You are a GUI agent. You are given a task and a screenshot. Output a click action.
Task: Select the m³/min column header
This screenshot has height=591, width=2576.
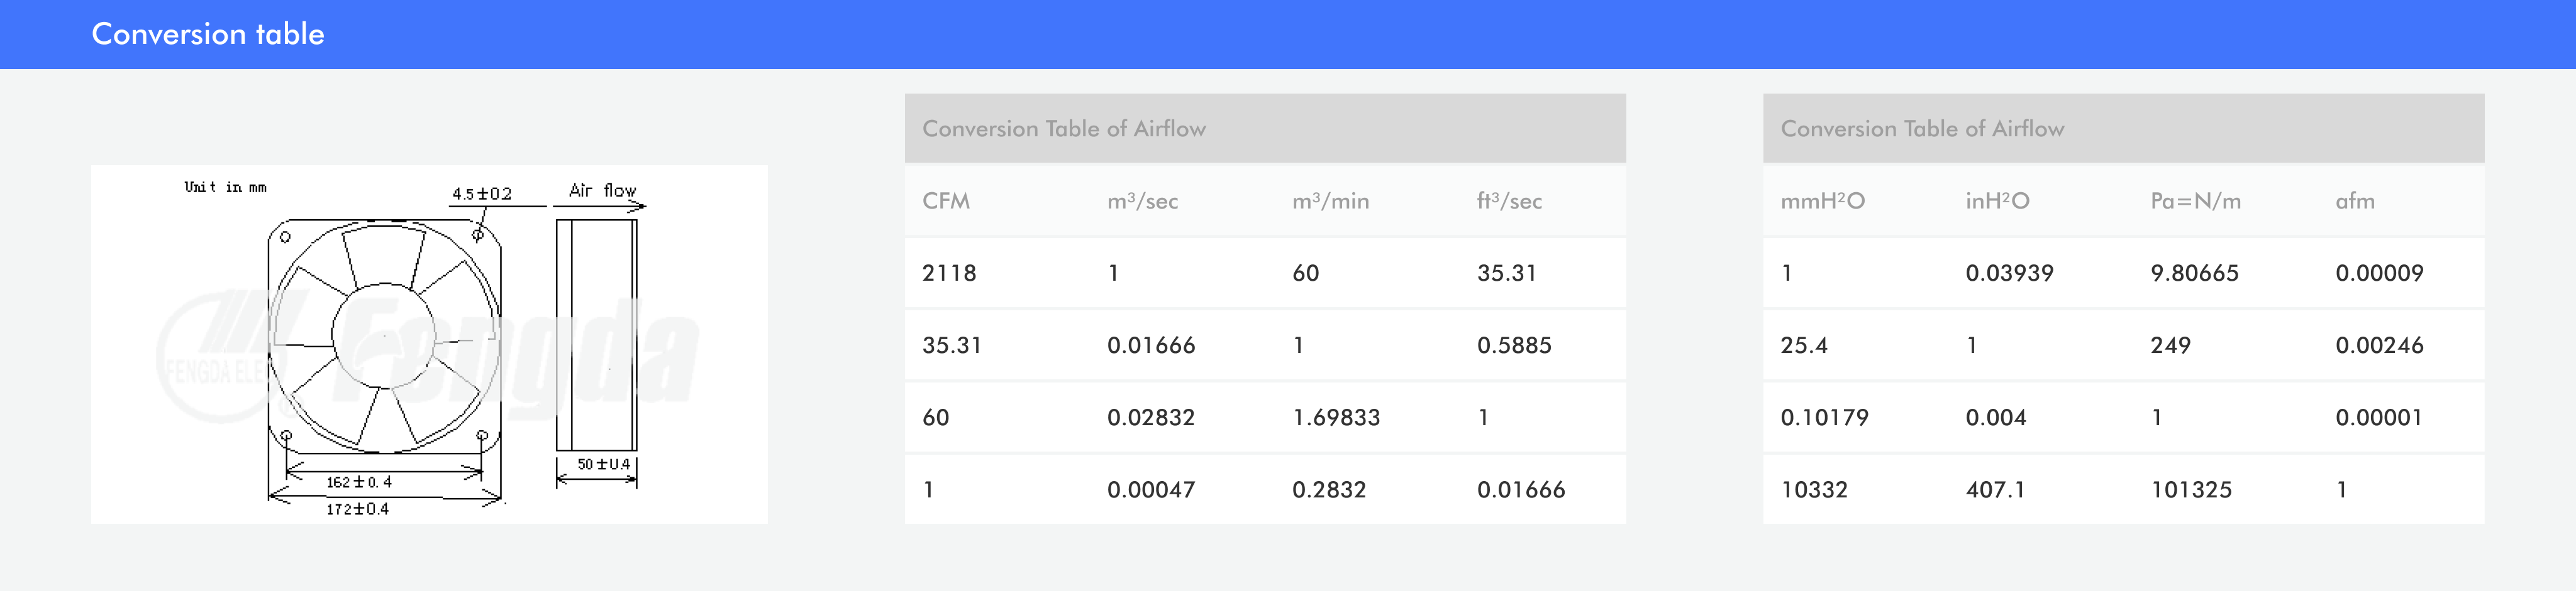(x=1330, y=200)
